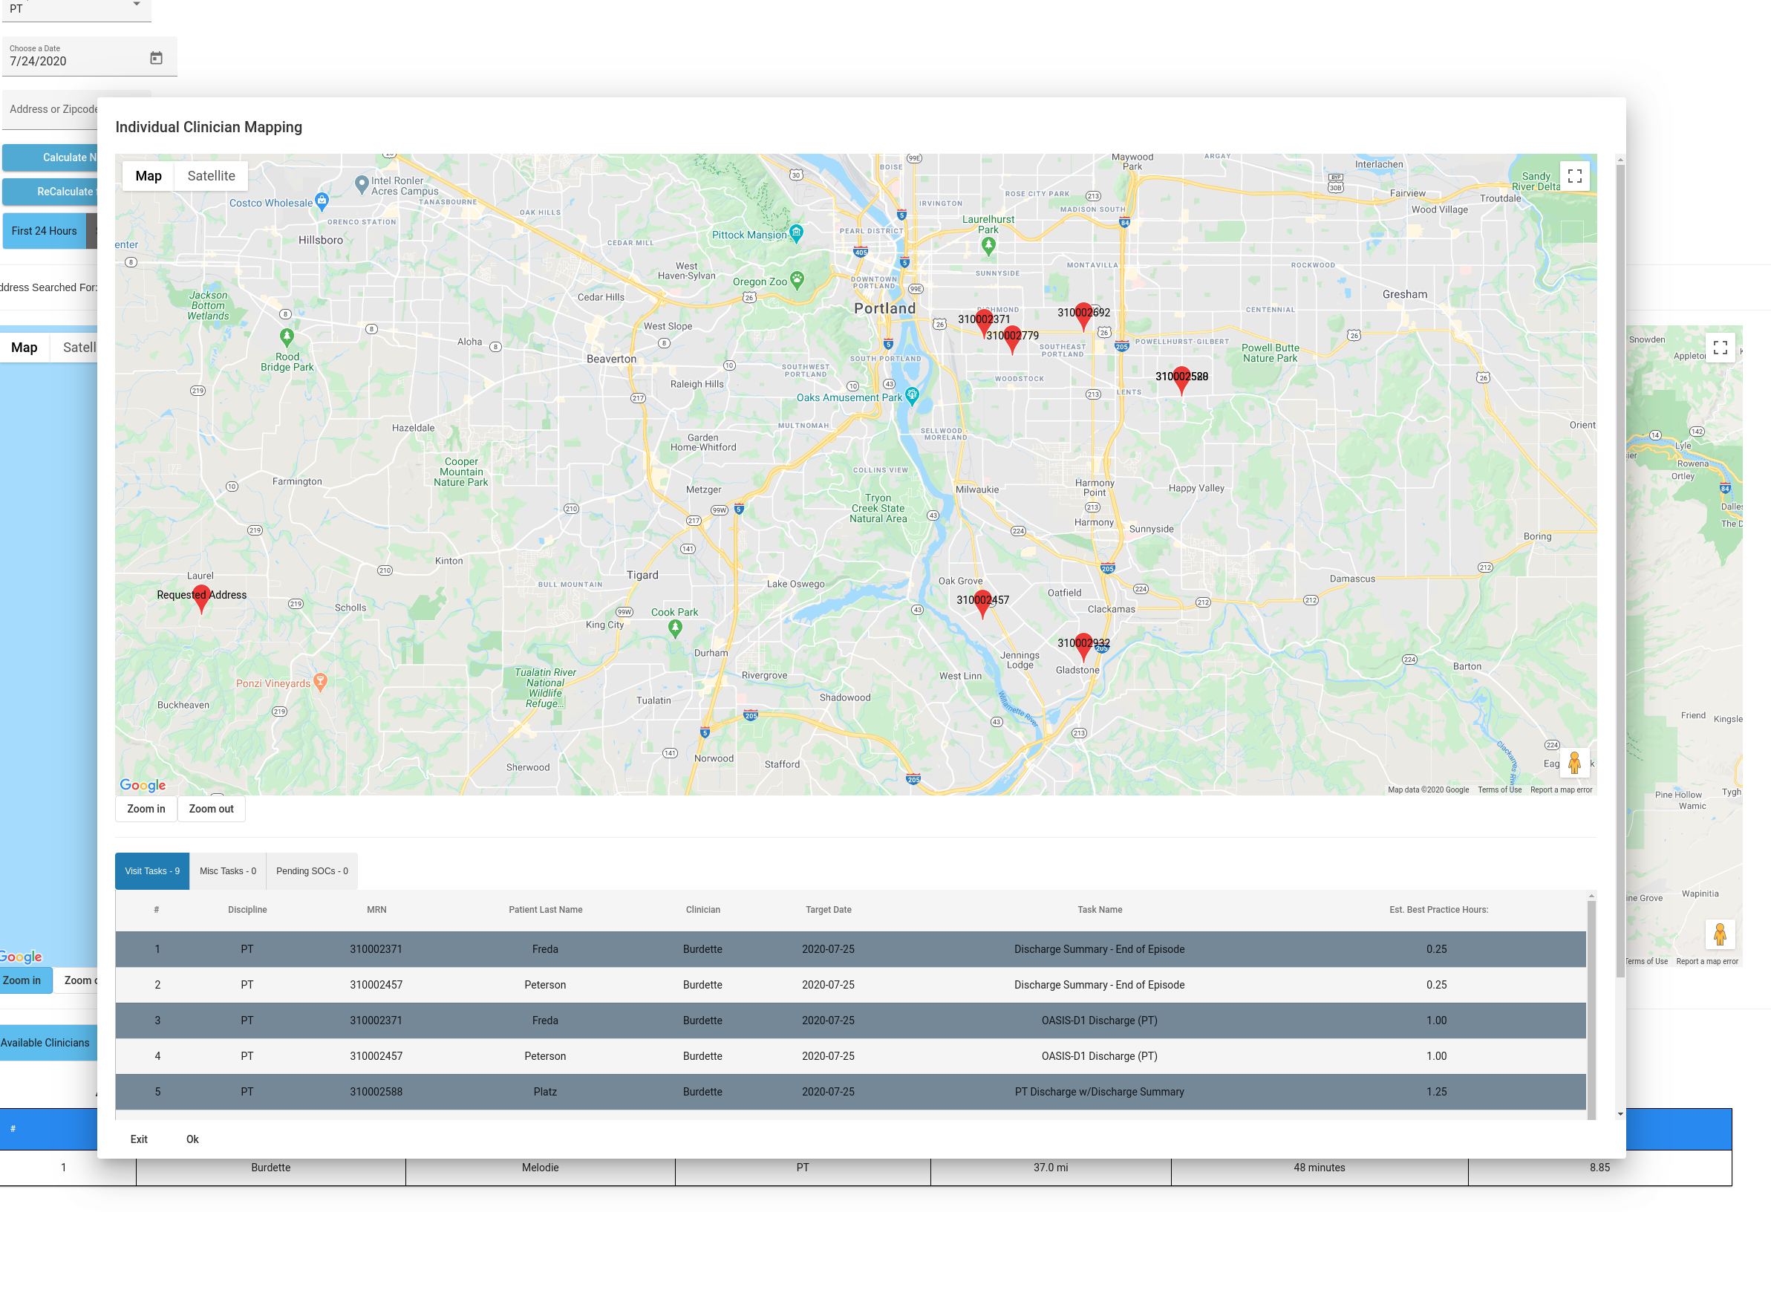Image resolution: width=1771 pixels, height=1302 pixels.
Task: Click the Pegman icon on the background map
Action: click(x=1720, y=934)
